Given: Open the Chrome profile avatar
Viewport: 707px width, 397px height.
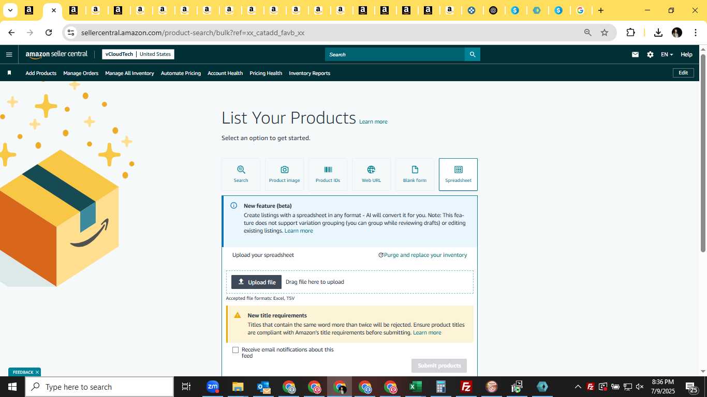Looking at the screenshot, I should pos(677,33).
